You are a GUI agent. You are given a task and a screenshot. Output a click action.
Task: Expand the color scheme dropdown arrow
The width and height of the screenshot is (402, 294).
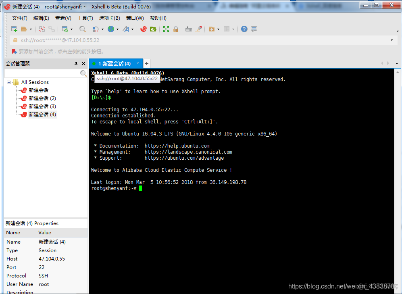102,29
